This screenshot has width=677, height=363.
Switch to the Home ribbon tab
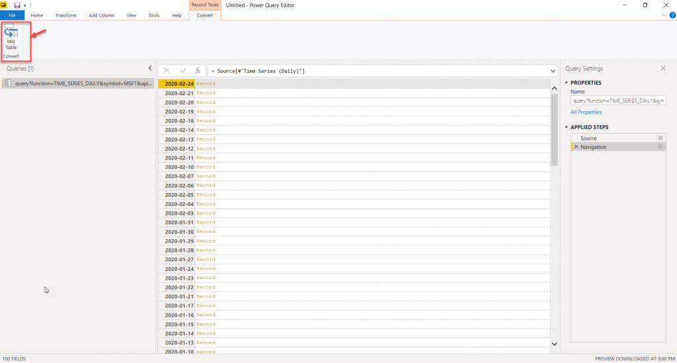[37, 15]
